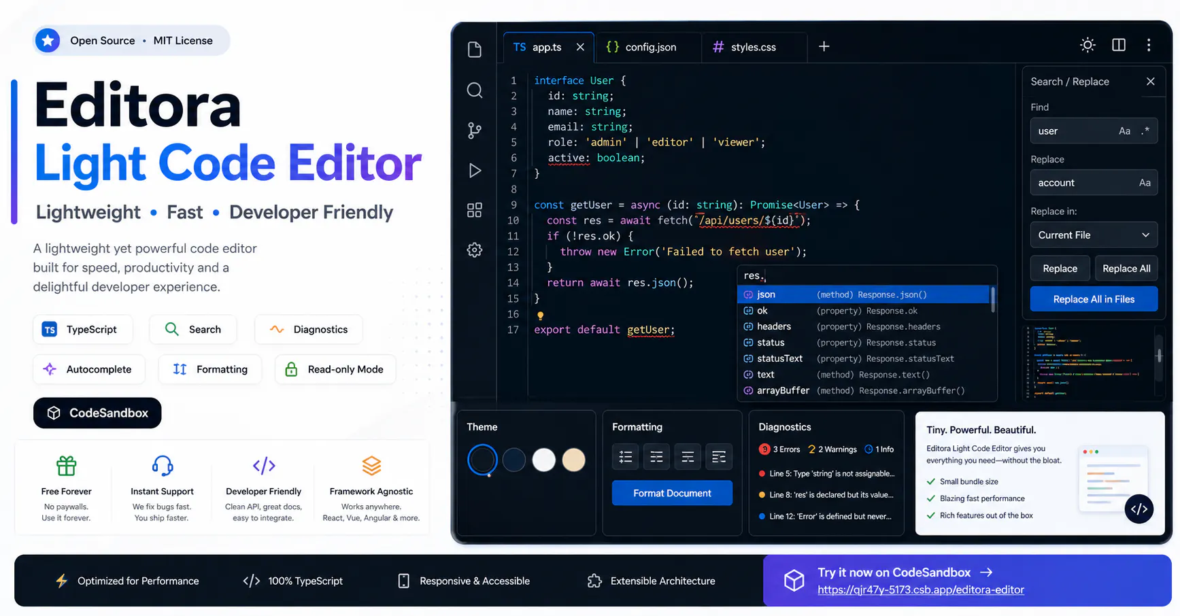Screen dimensions: 1180x616
Task: Click the Errors count red icon
Action: pyautogui.click(x=764, y=449)
